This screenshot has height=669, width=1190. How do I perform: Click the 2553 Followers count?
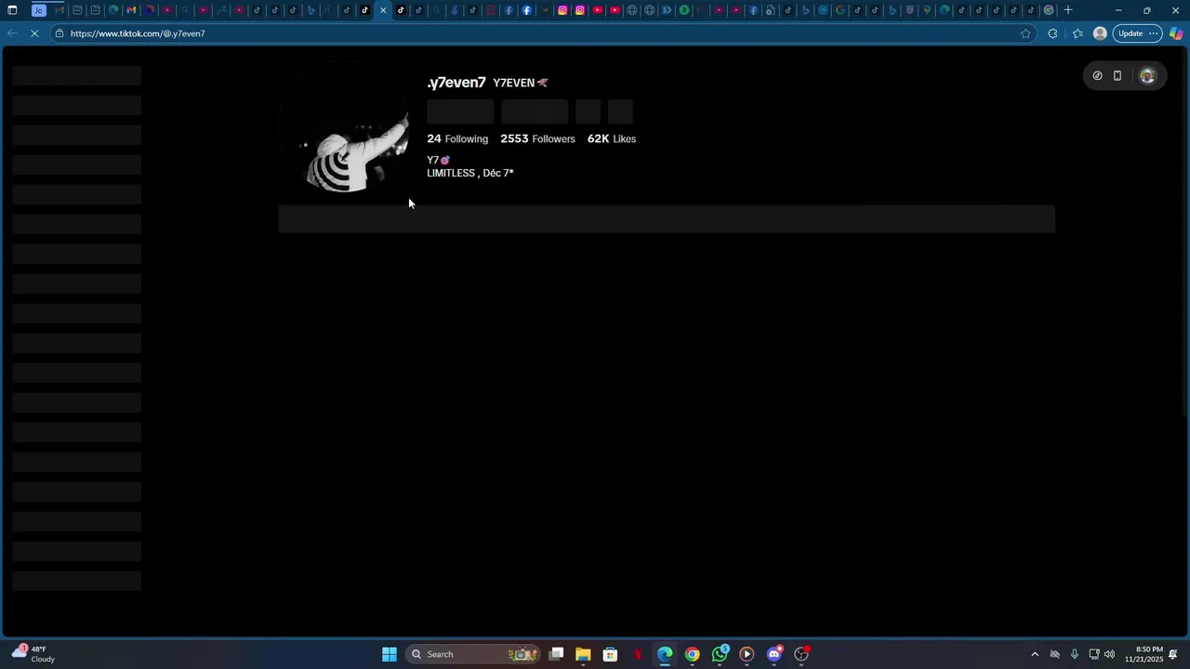pos(537,138)
